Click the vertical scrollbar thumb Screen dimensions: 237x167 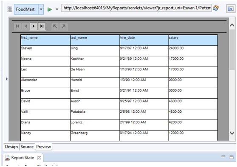pyautogui.click(x=232, y=50)
